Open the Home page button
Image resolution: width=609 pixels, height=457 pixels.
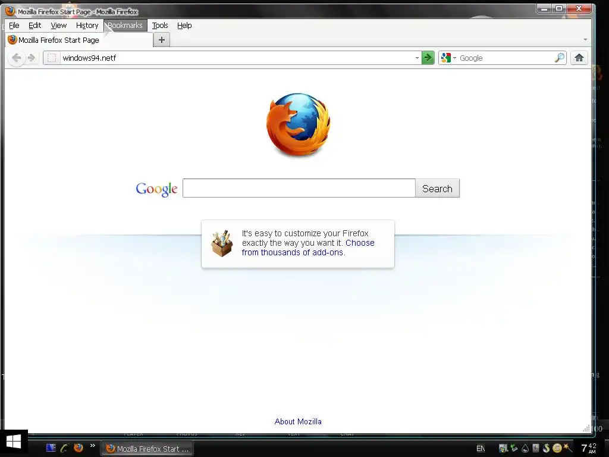[x=579, y=58]
